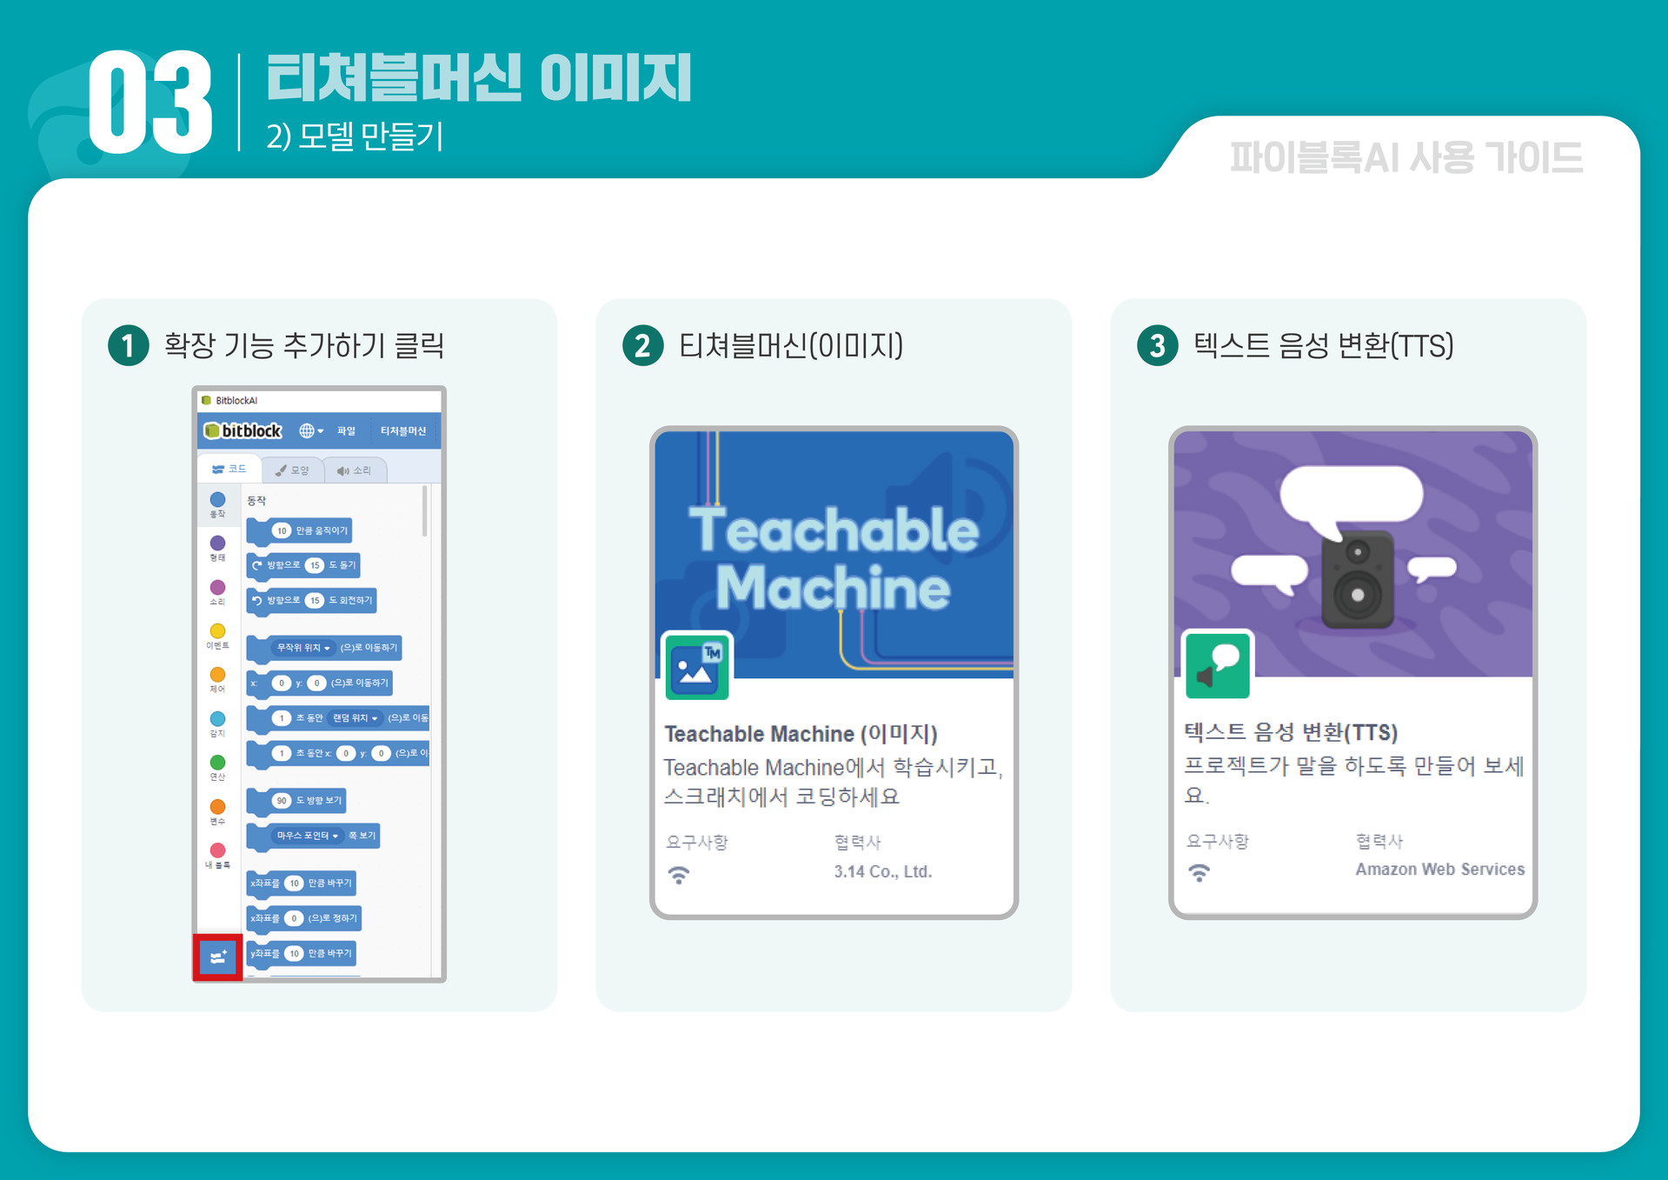Viewport: 1668px width, 1180px height.
Task: Click the Teachable Machine banner image
Action: (834, 555)
